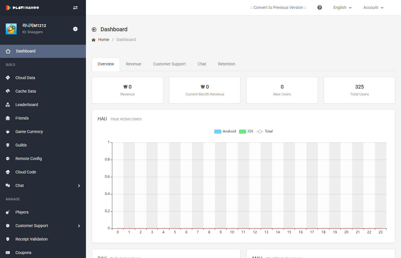This screenshot has width=401, height=258.
Task: Click the ID: lineagem text
Action: 33,32
